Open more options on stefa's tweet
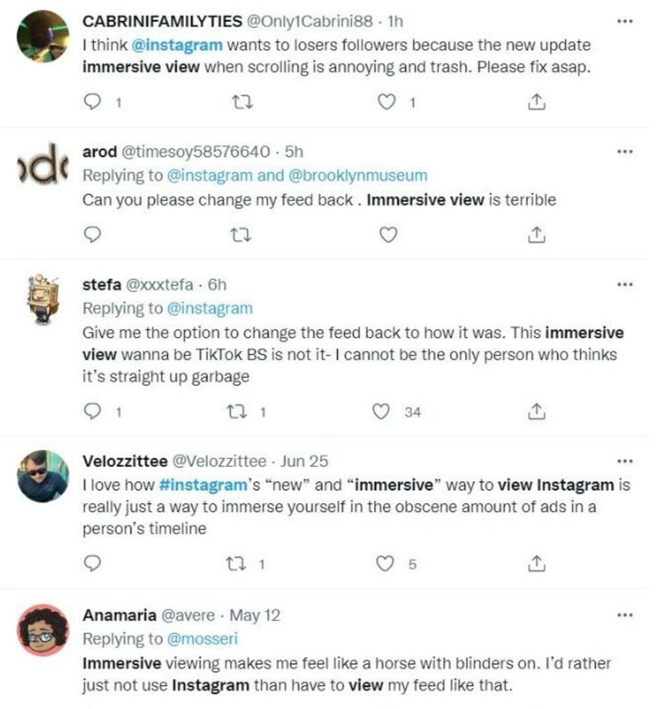 [x=624, y=284]
